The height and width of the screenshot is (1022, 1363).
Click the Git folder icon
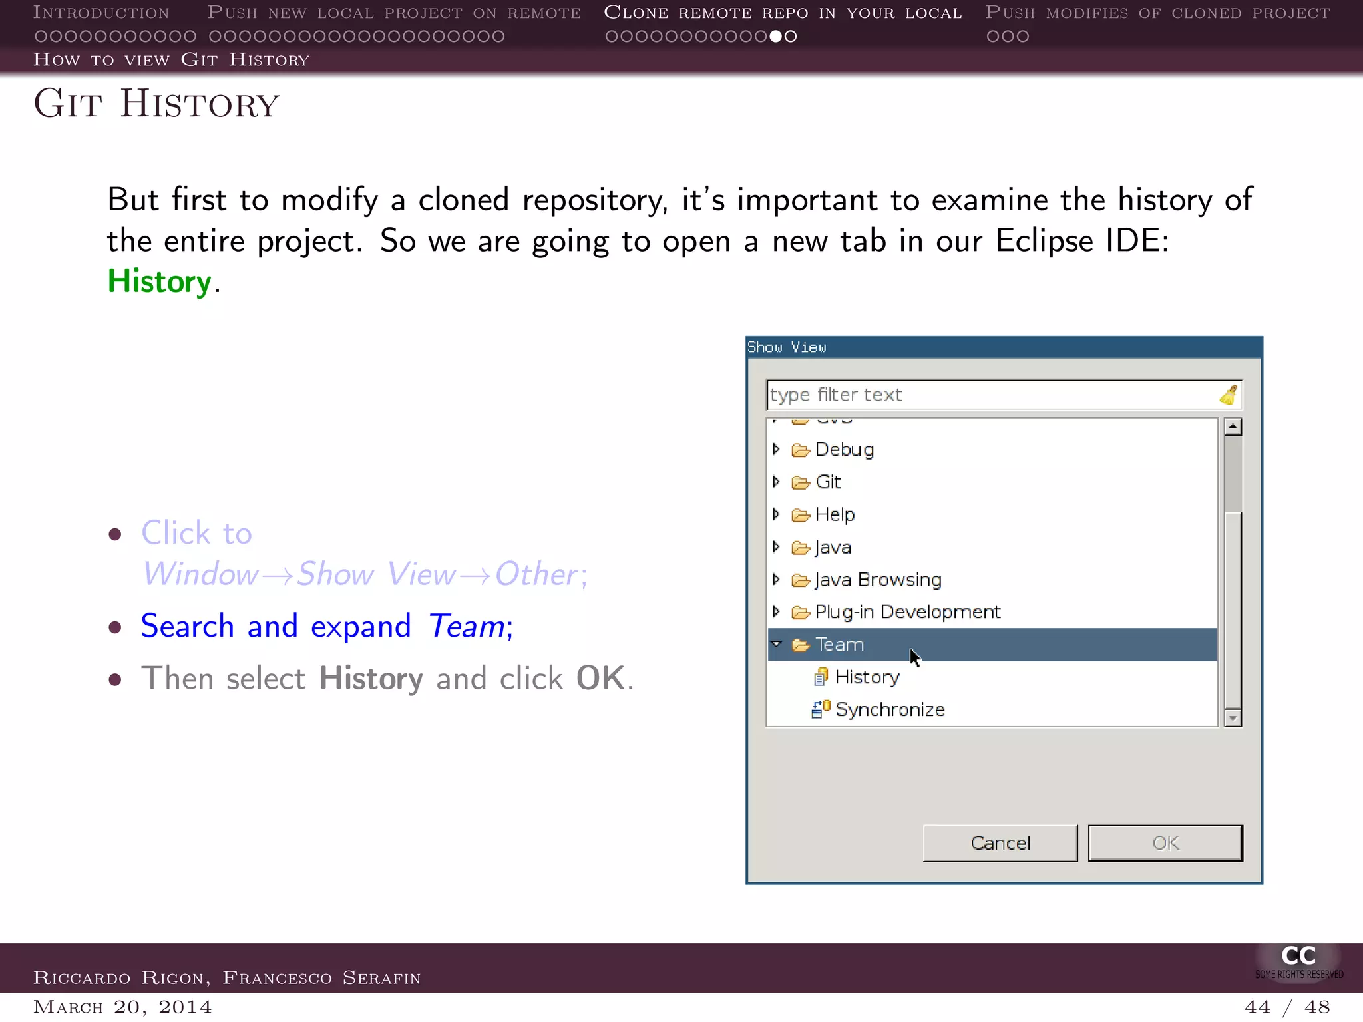click(x=801, y=482)
